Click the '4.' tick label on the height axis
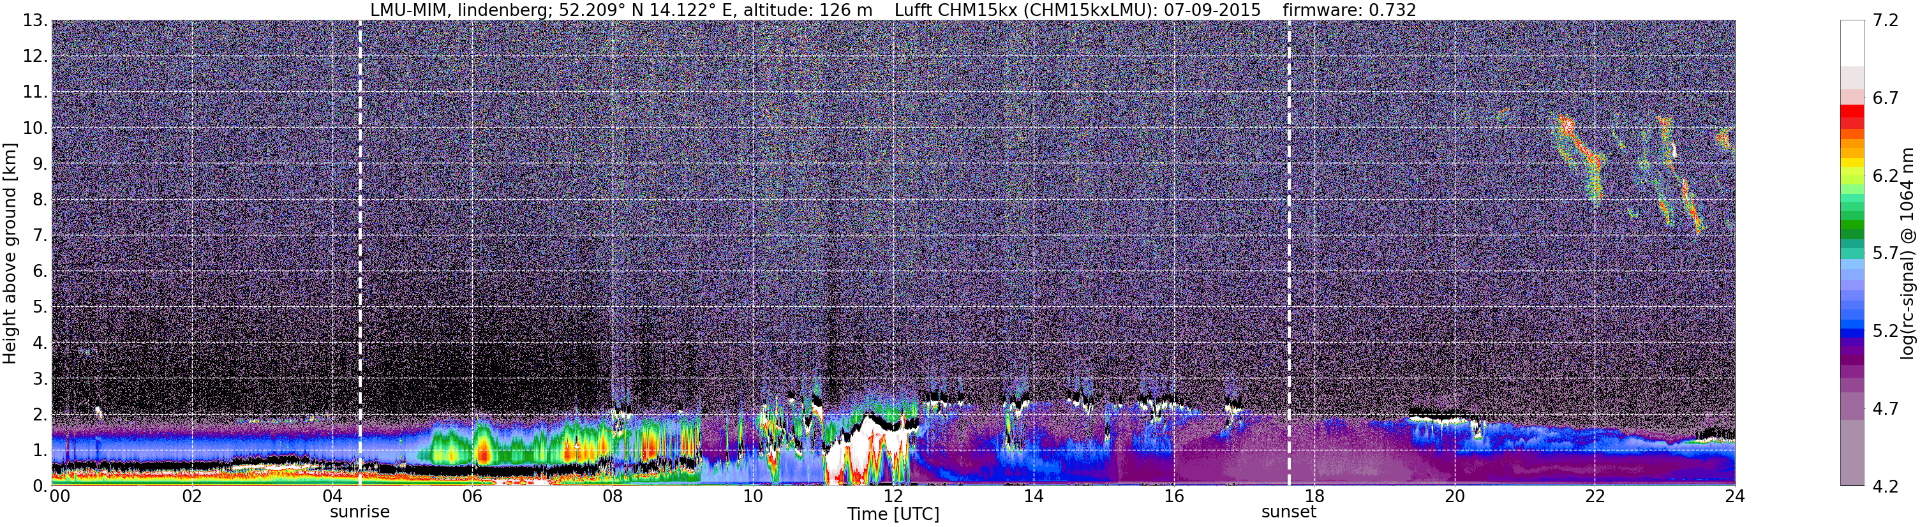 40,343
